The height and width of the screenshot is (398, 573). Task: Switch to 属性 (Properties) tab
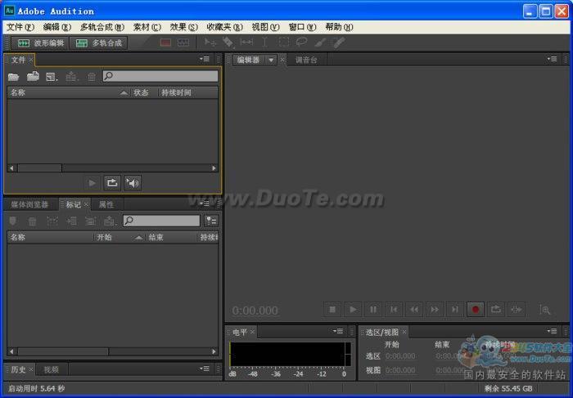(x=106, y=204)
